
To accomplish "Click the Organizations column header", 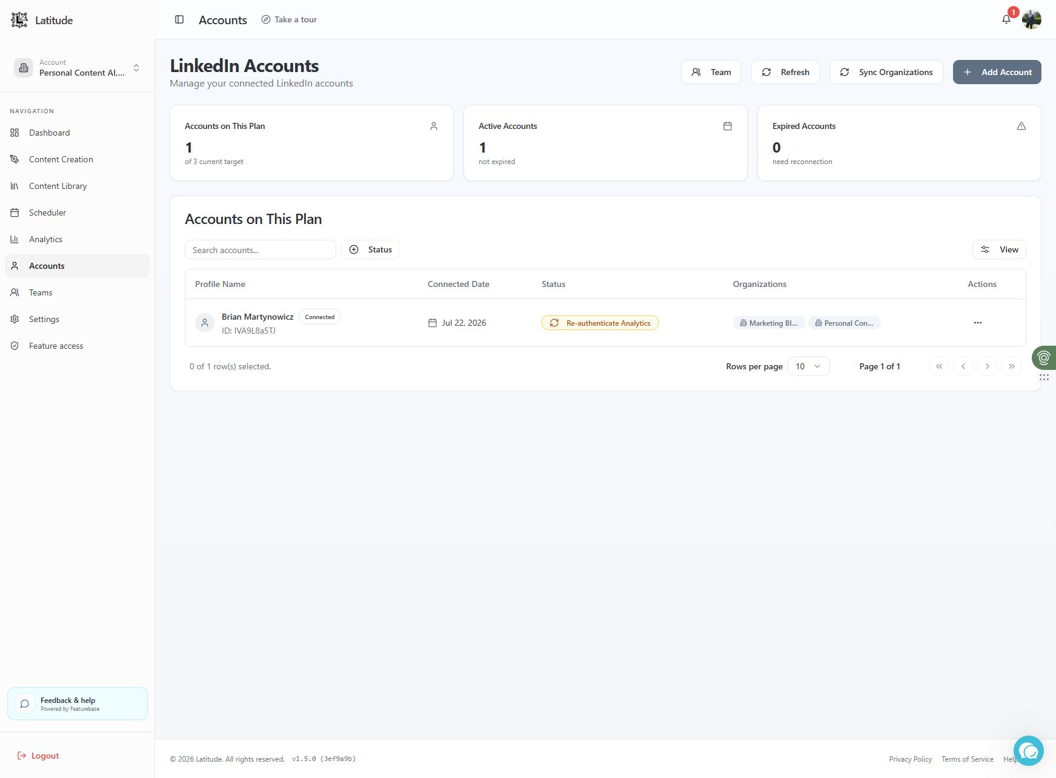I will (760, 284).
